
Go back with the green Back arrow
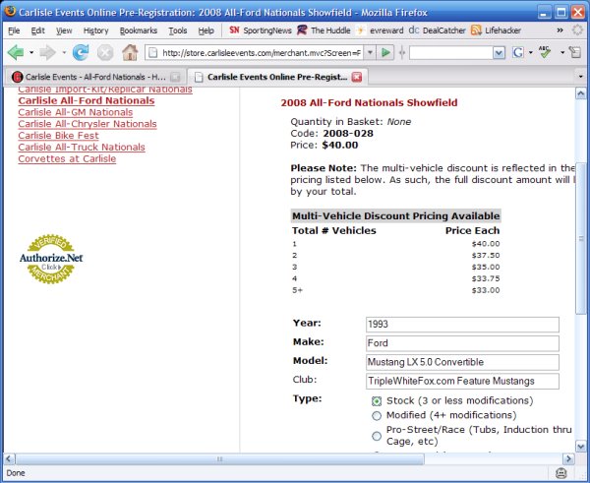tap(16, 52)
